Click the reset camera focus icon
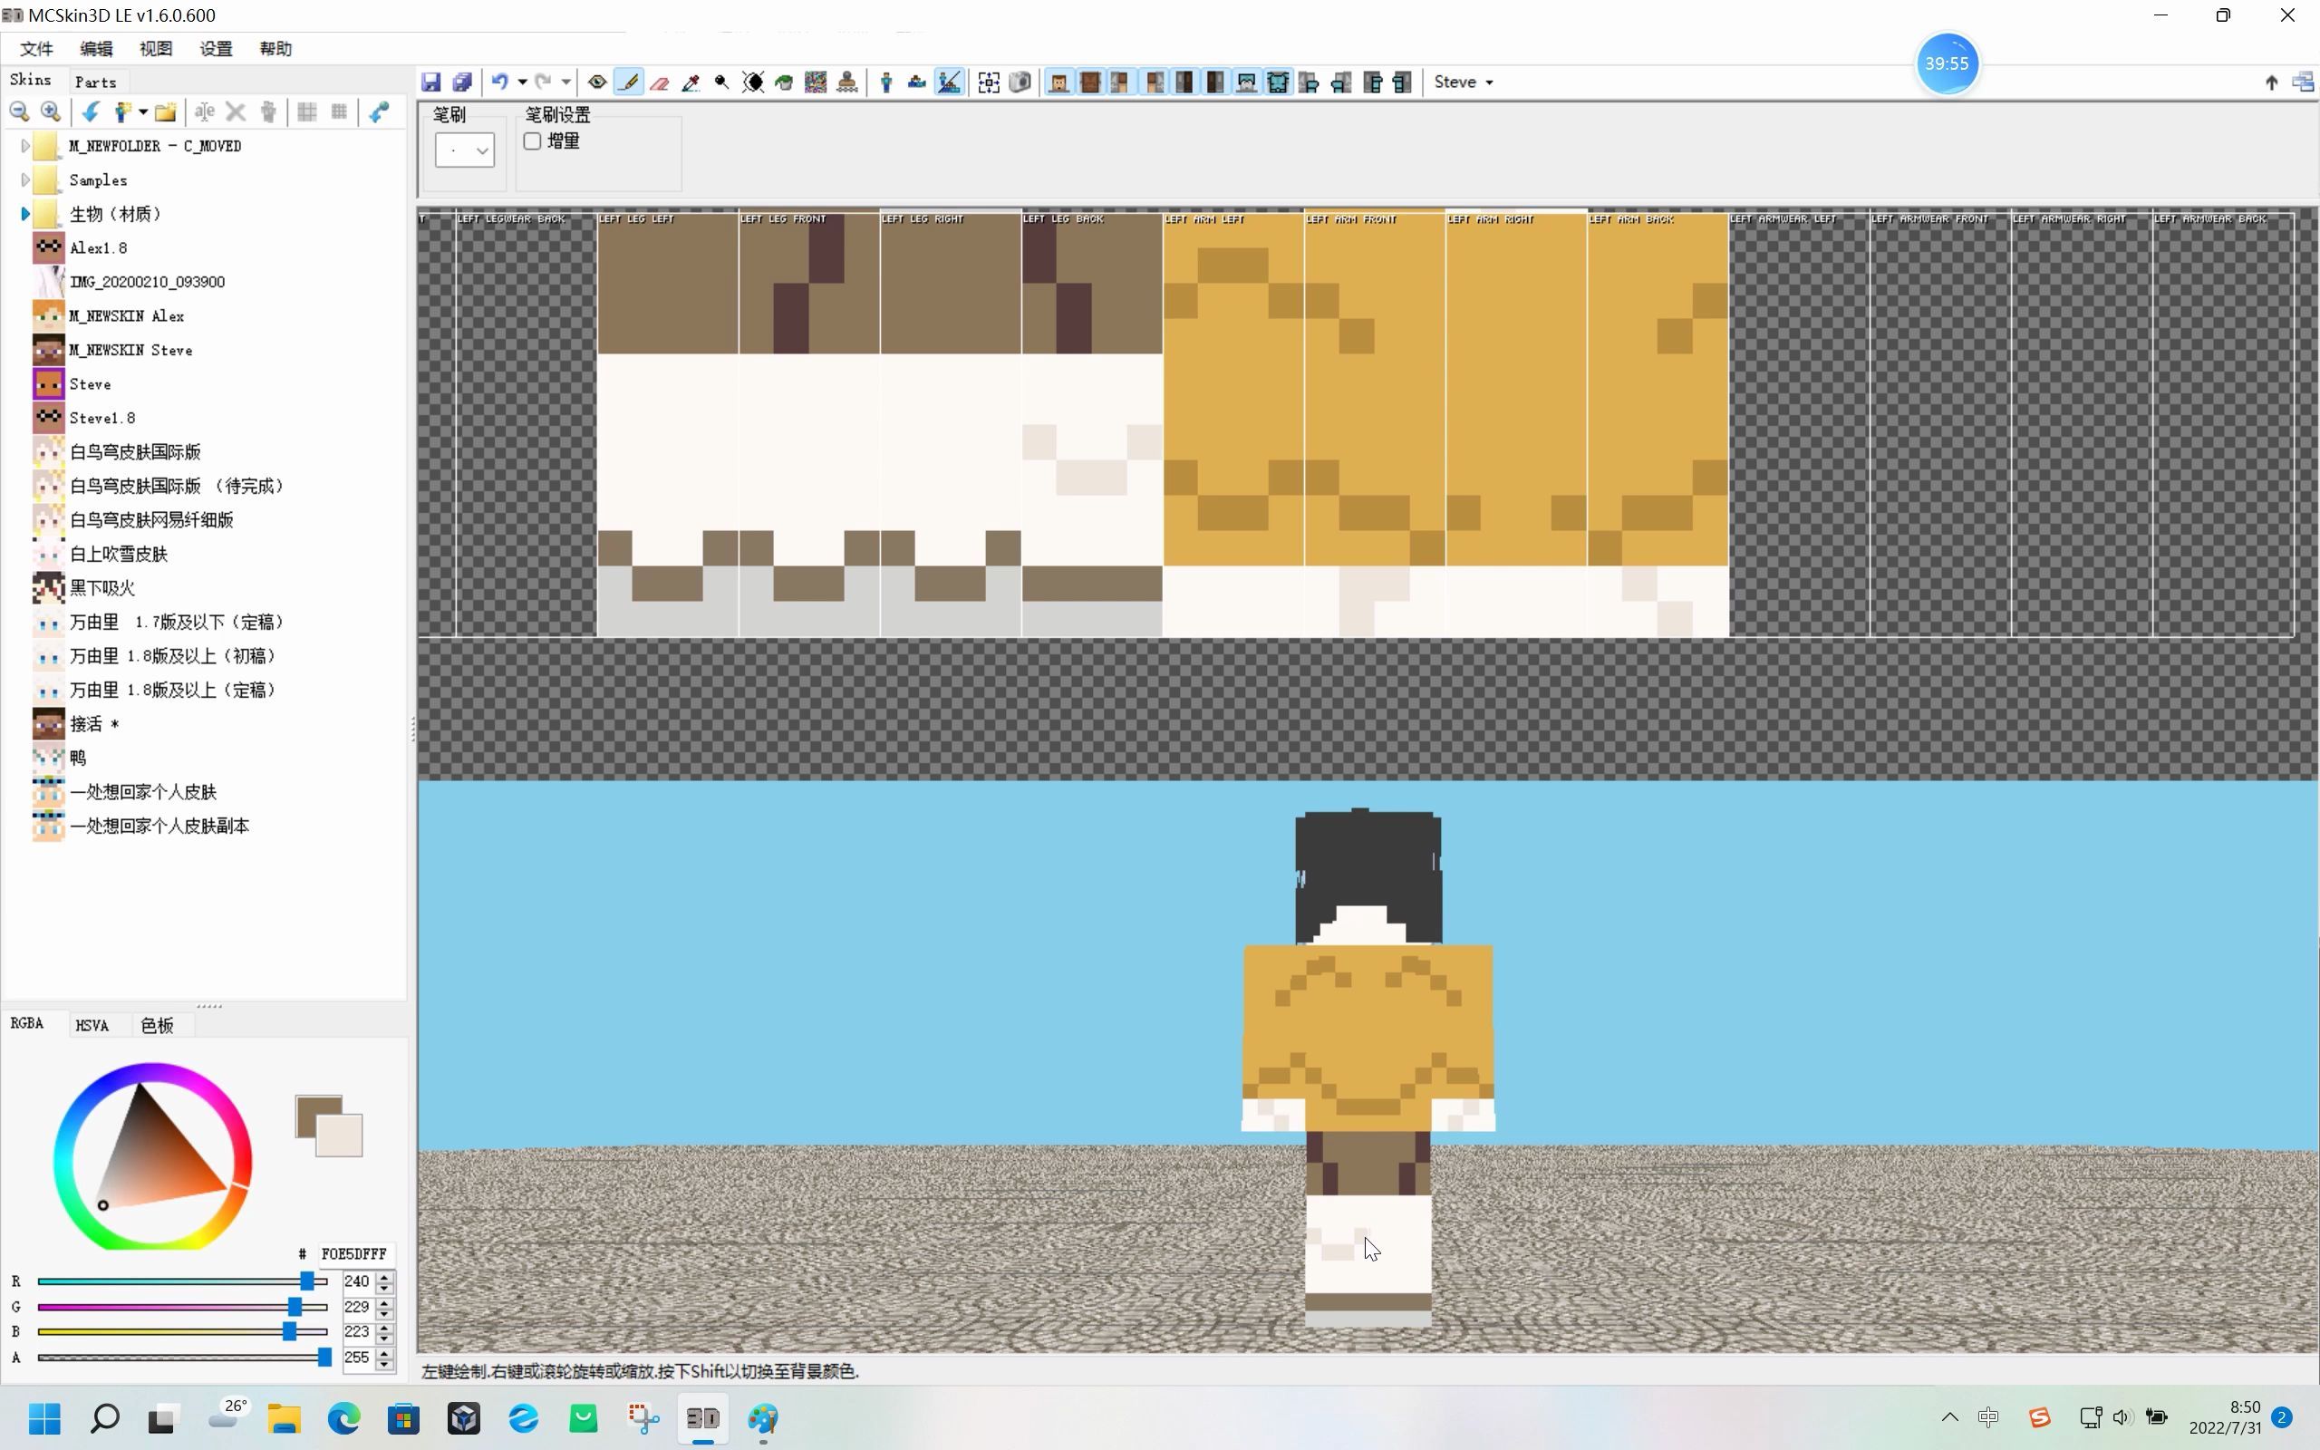The width and height of the screenshot is (2320, 1450). (x=989, y=82)
